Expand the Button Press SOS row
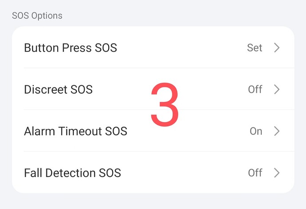The width and height of the screenshot is (306, 209). [x=177, y=47]
